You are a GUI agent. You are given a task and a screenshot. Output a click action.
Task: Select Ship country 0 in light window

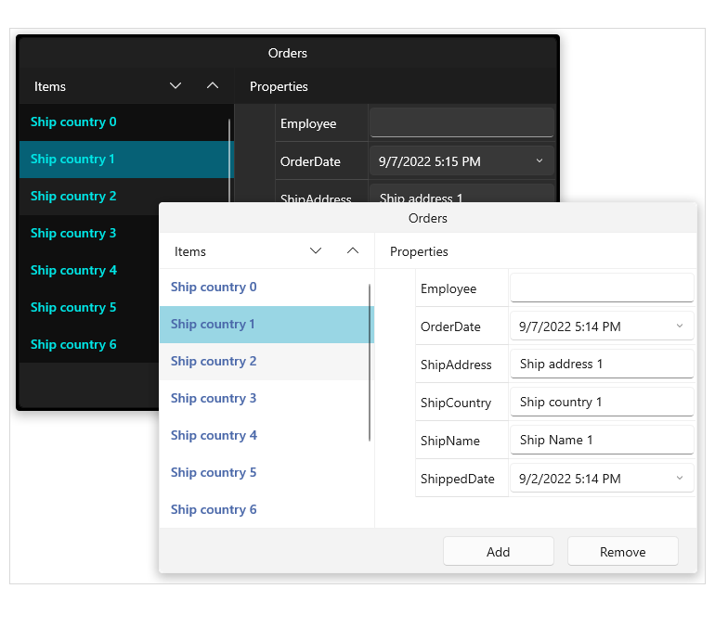click(x=265, y=287)
